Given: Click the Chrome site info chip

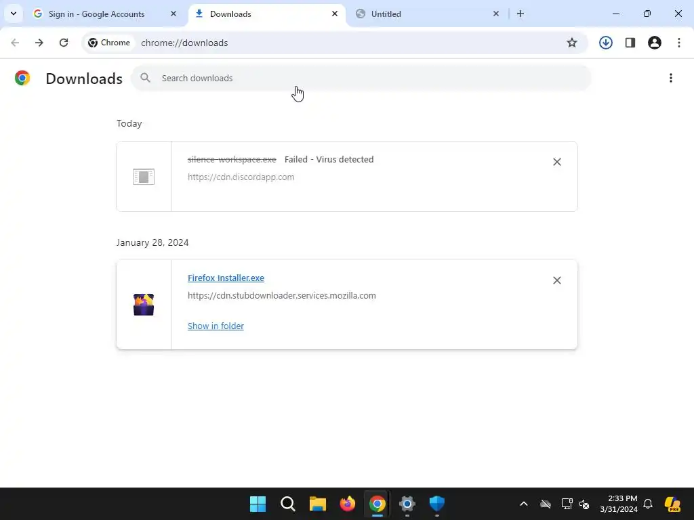Looking at the screenshot, I should pyautogui.click(x=109, y=43).
